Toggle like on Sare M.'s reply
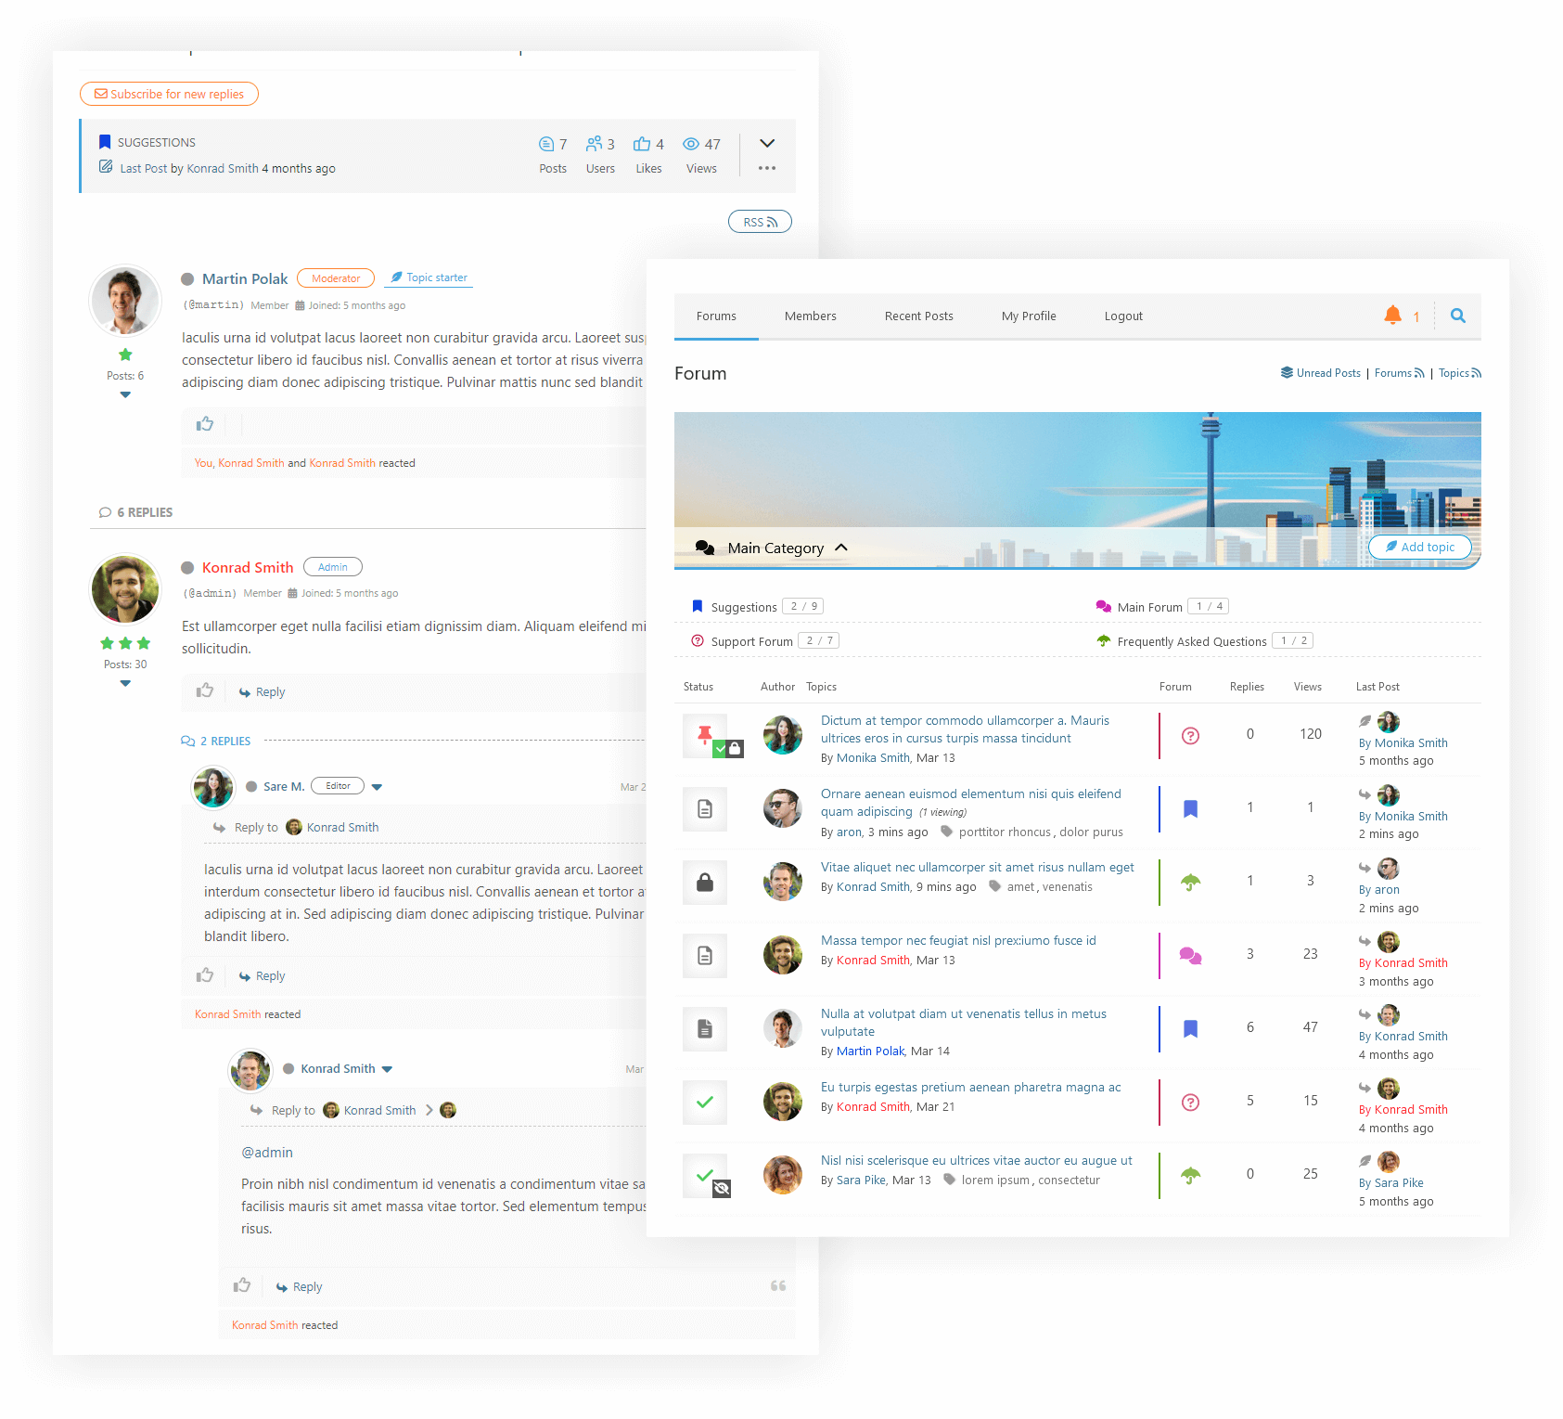This screenshot has height=1419, width=1563. [x=205, y=975]
